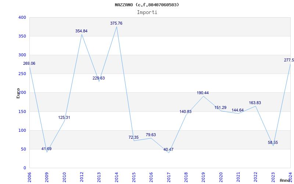This screenshot has width=294, height=184.
Task: Click the Importi subtitle
Action: click(x=147, y=13)
